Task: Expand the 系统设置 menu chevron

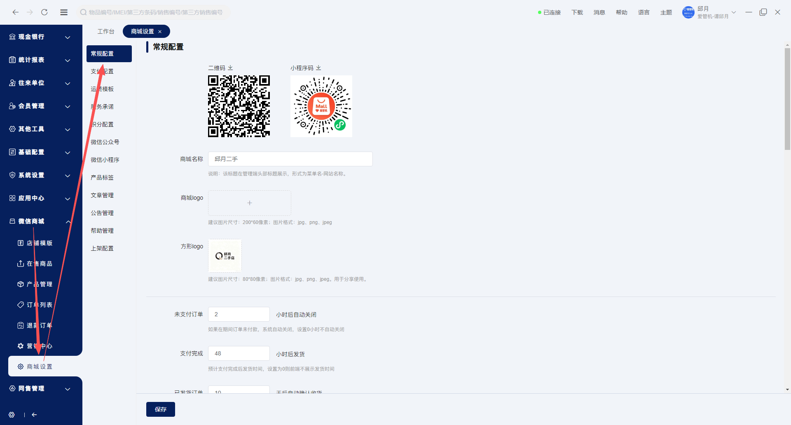Action: (x=68, y=176)
